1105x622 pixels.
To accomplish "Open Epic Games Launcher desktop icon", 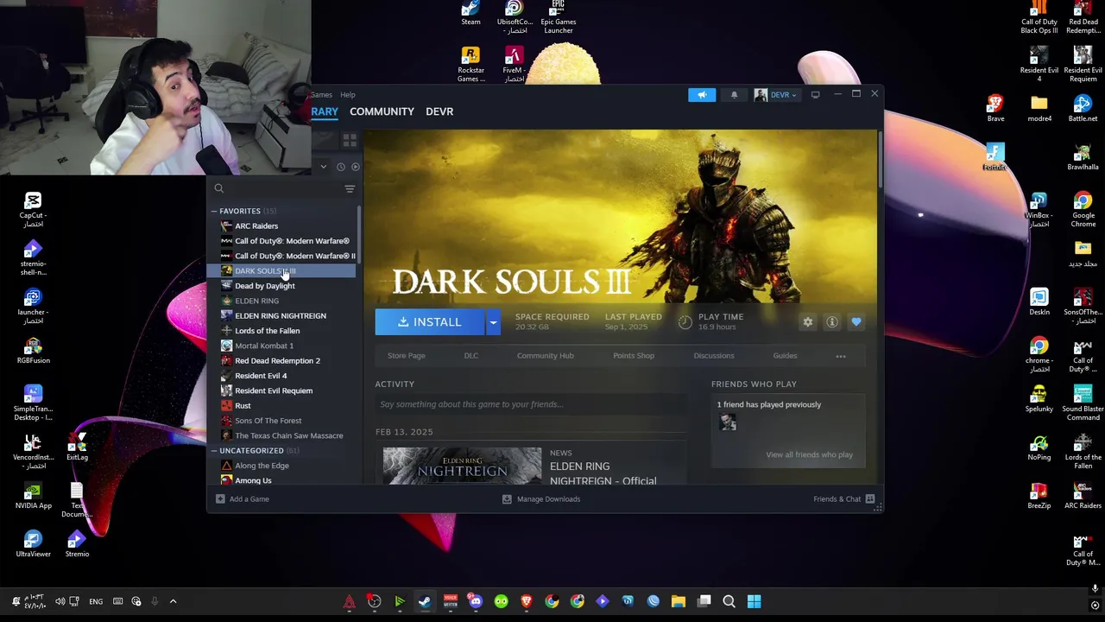I will [x=558, y=17].
